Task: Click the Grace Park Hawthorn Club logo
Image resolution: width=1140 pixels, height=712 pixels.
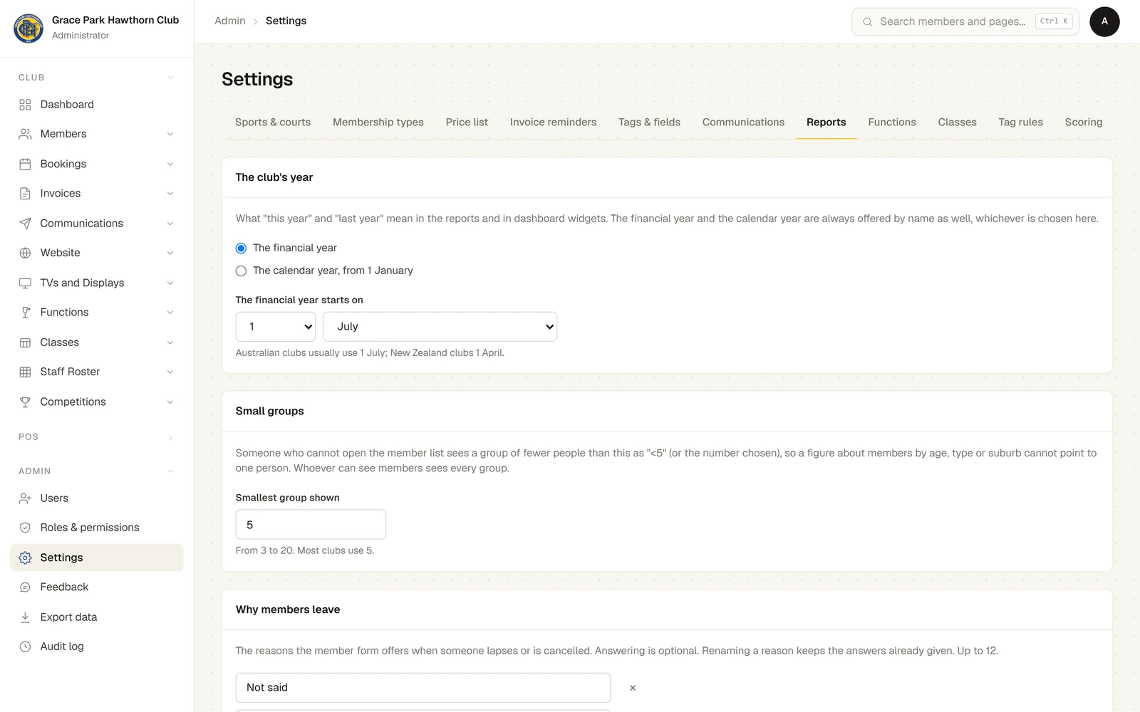Action: (x=28, y=28)
